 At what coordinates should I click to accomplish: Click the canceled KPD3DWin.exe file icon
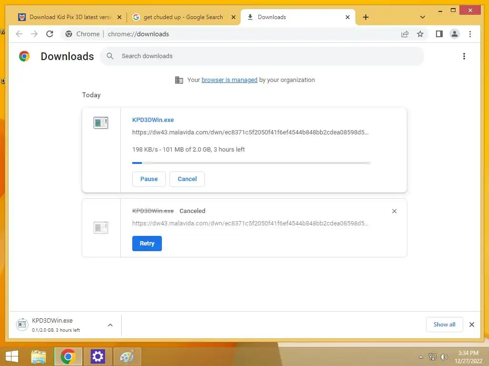(x=101, y=227)
